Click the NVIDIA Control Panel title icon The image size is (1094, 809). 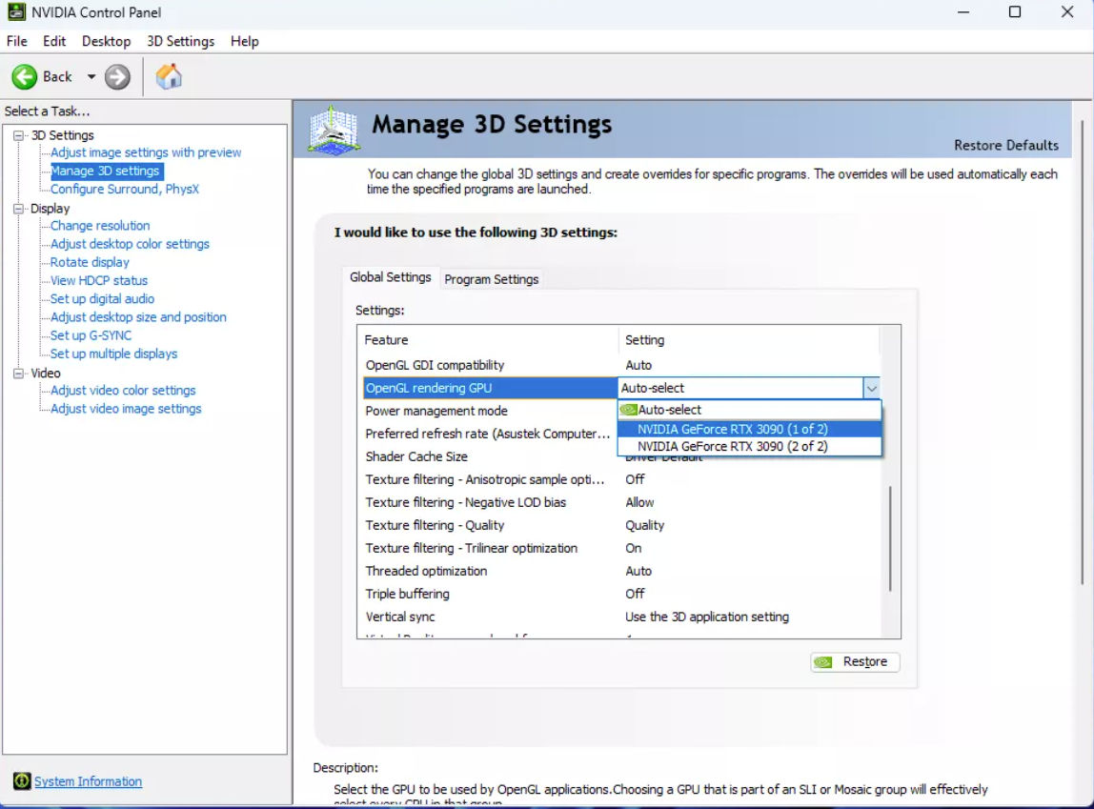pyautogui.click(x=16, y=12)
